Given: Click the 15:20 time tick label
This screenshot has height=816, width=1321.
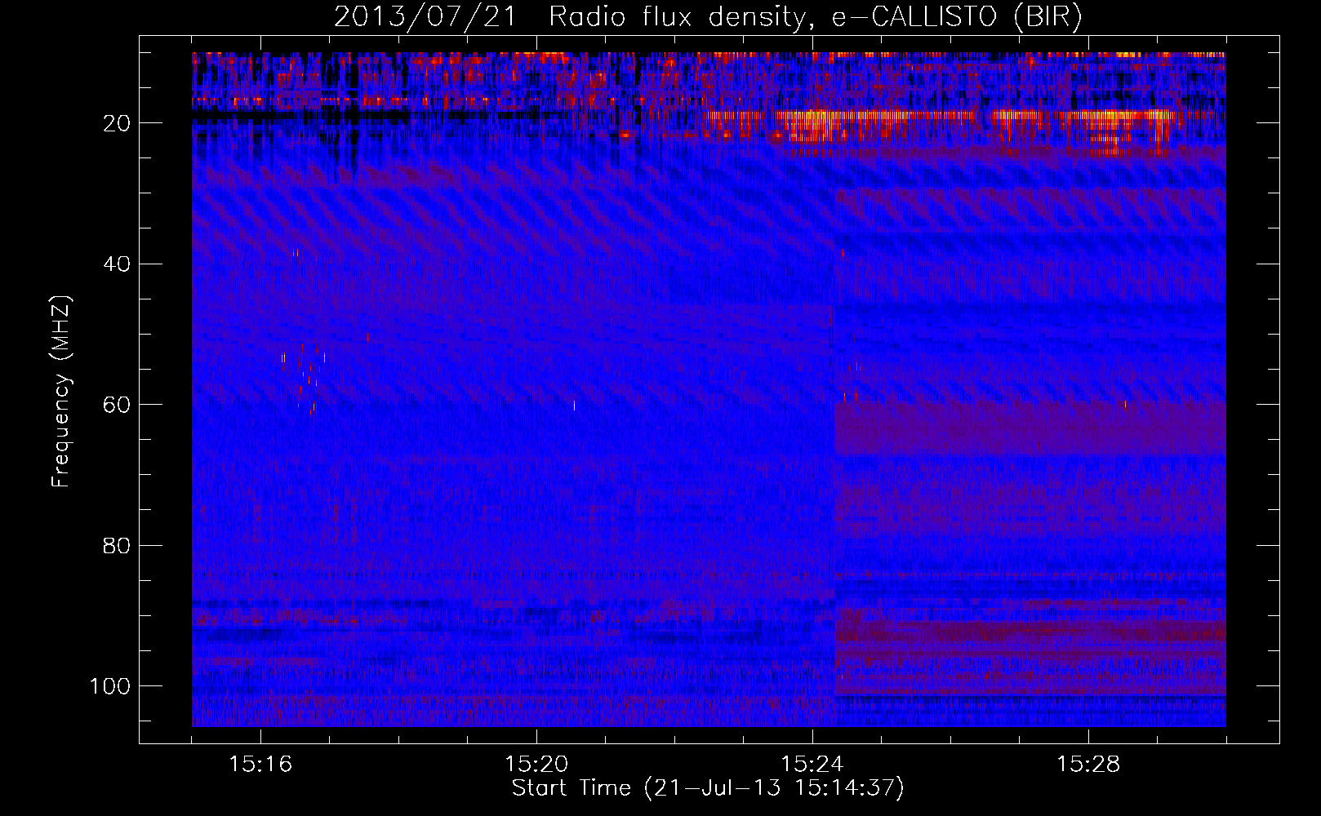Looking at the screenshot, I should pyautogui.click(x=536, y=765).
